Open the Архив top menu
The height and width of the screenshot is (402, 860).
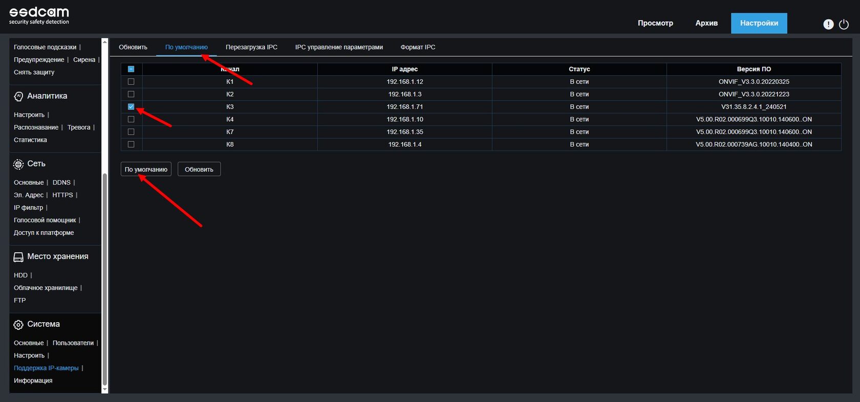[706, 23]
